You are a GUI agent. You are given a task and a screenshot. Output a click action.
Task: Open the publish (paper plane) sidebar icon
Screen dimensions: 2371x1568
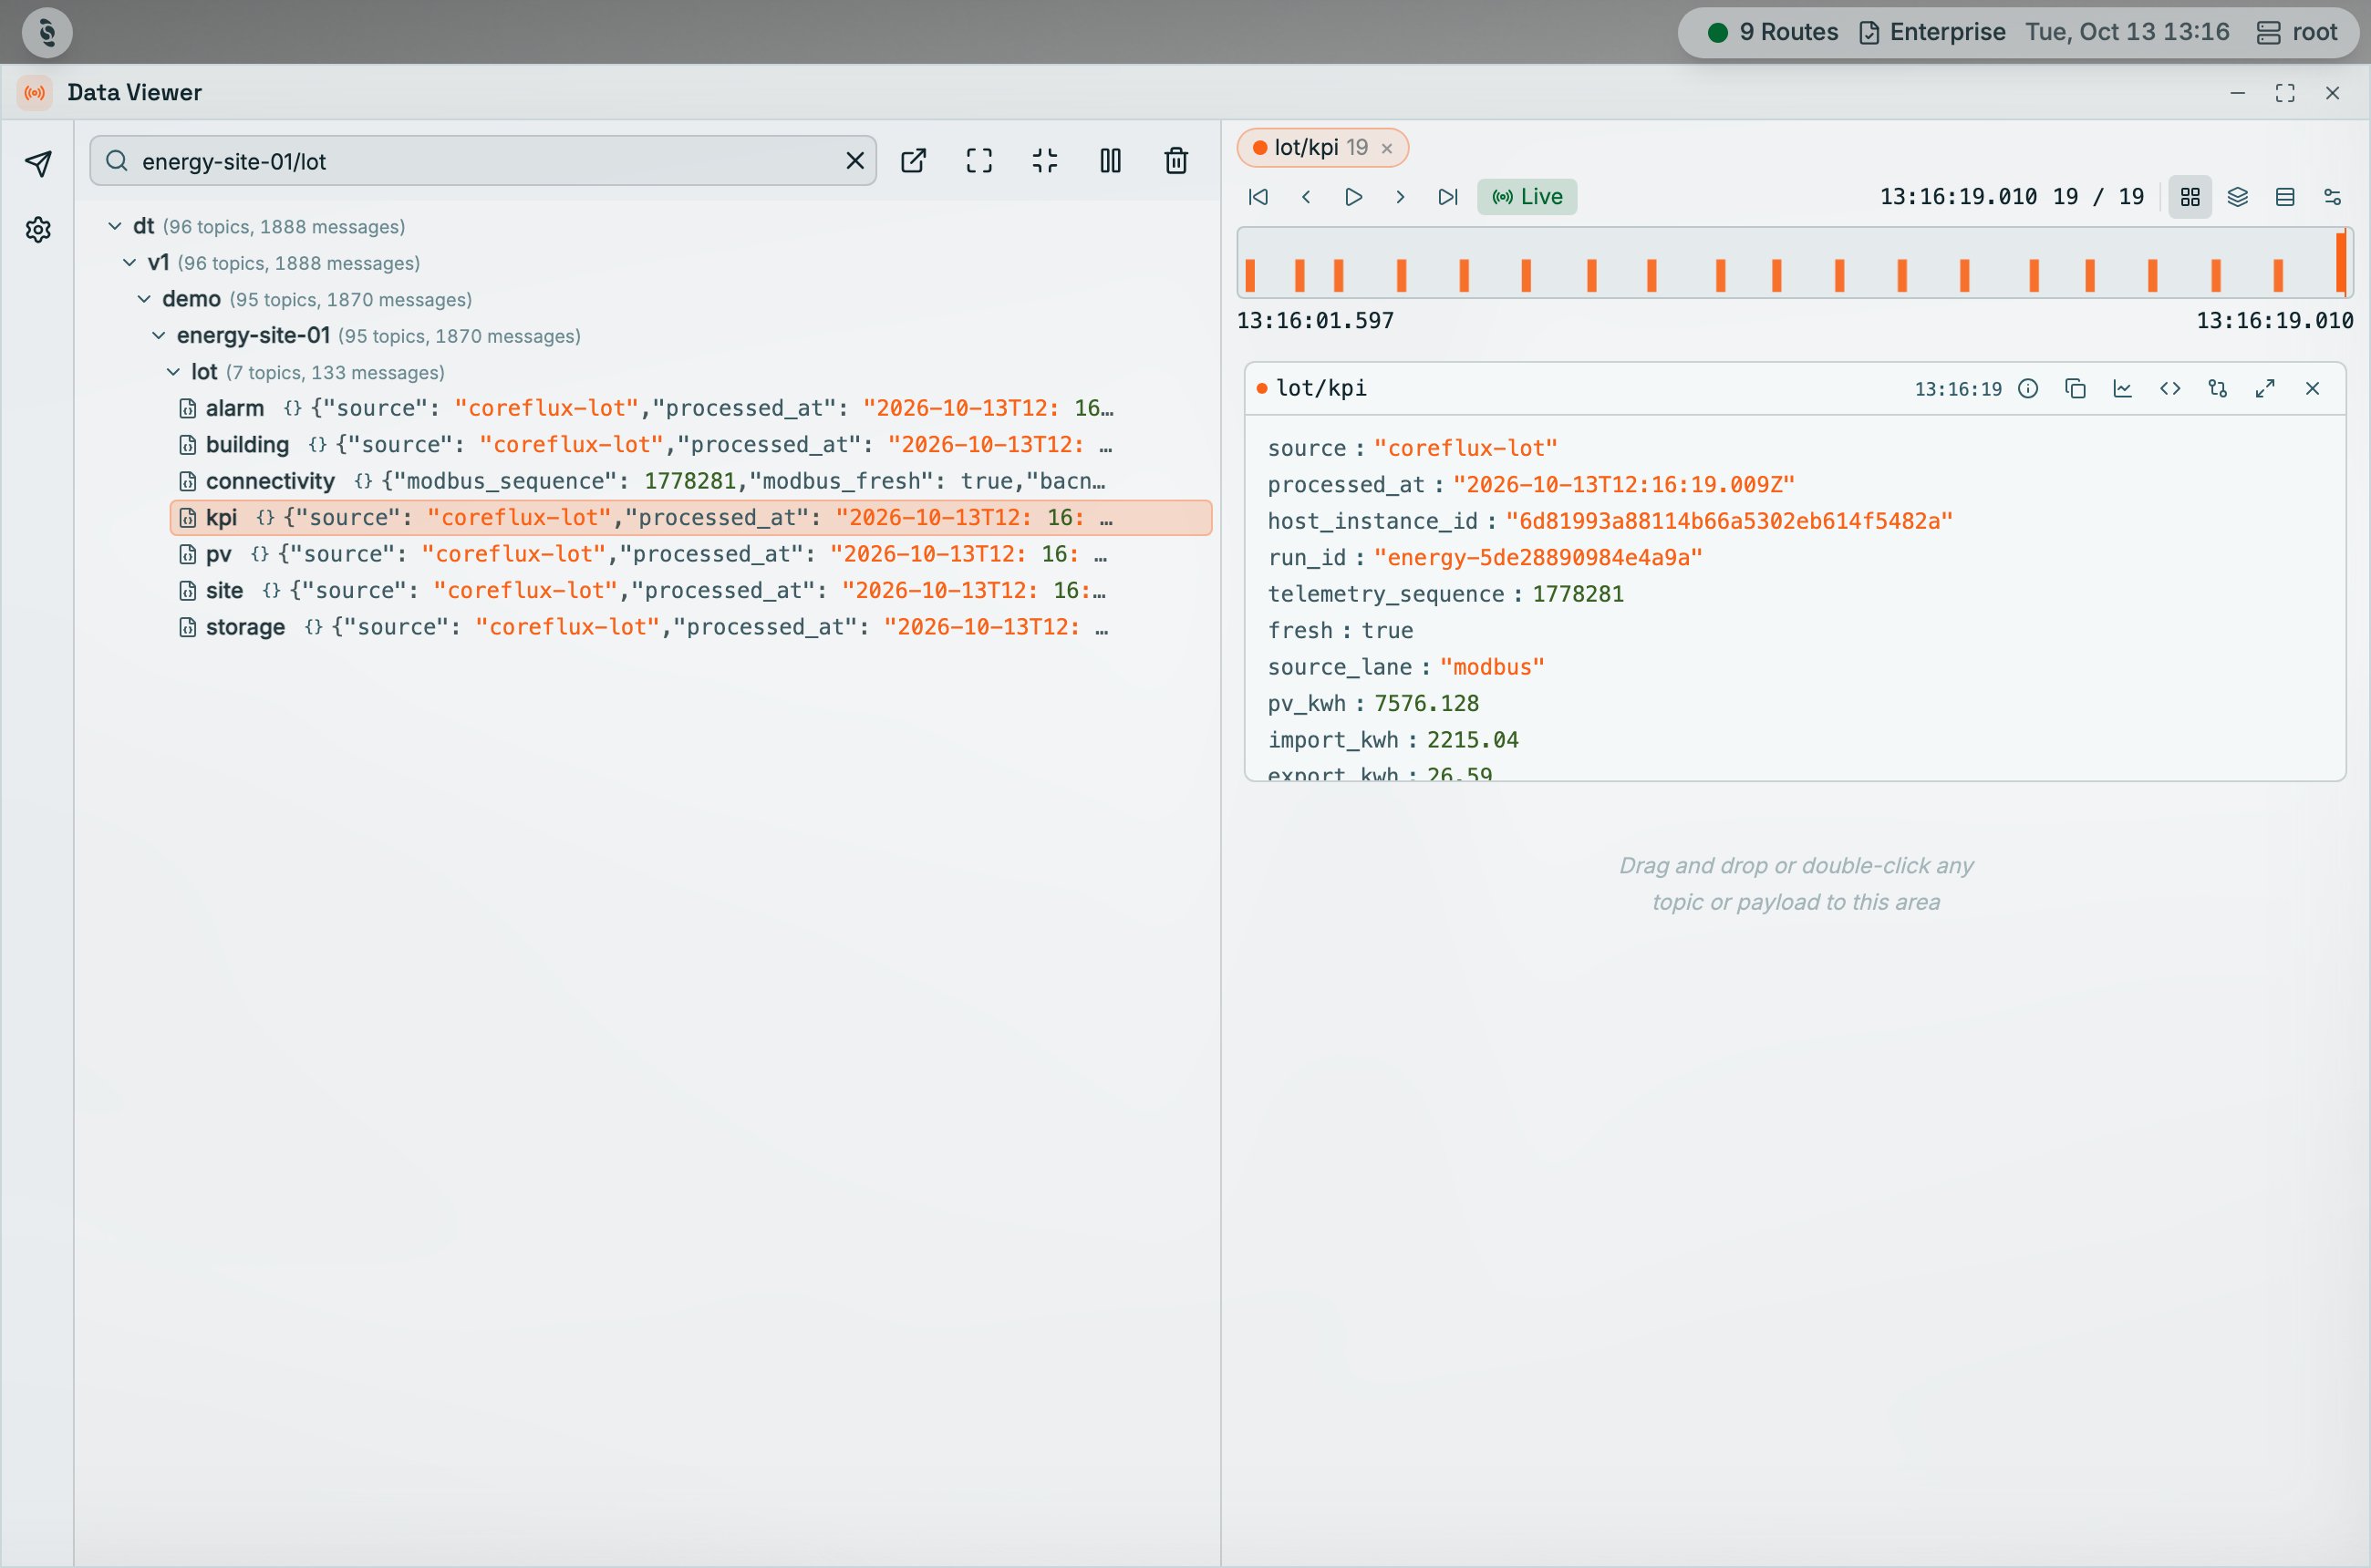(x=38, y=163)
